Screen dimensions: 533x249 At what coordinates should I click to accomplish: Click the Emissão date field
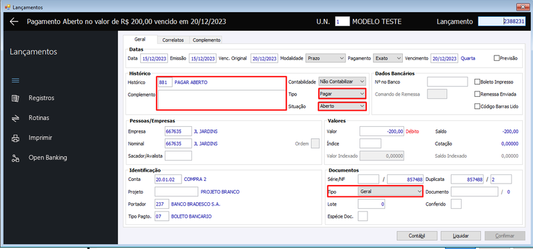(203, 59)
